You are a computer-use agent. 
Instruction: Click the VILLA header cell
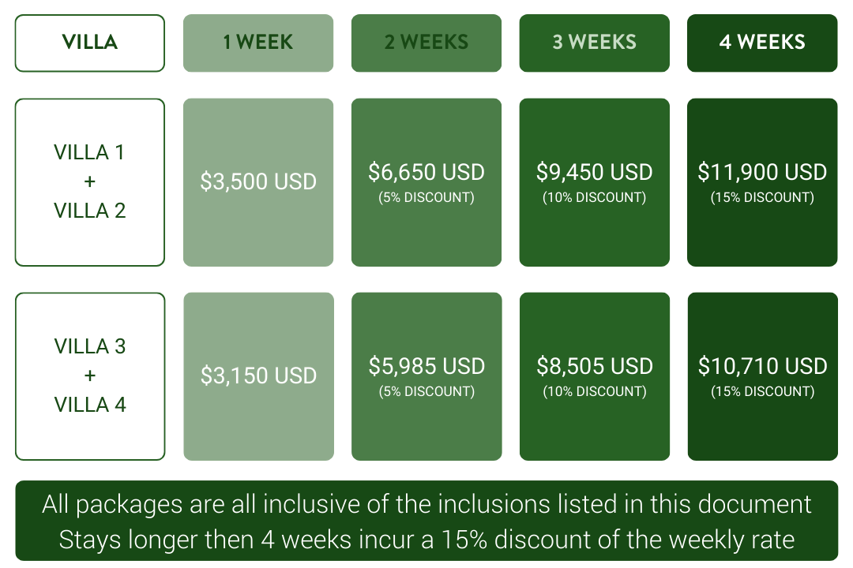(90, 43)
